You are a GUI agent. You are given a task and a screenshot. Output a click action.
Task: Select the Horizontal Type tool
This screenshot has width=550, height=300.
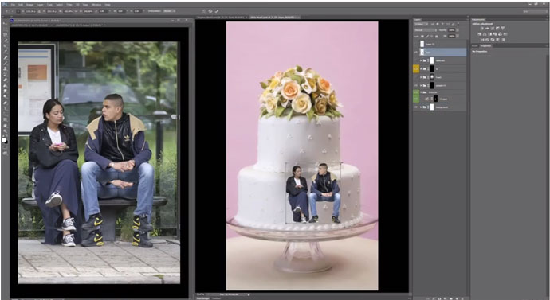(x=5, y=107)
